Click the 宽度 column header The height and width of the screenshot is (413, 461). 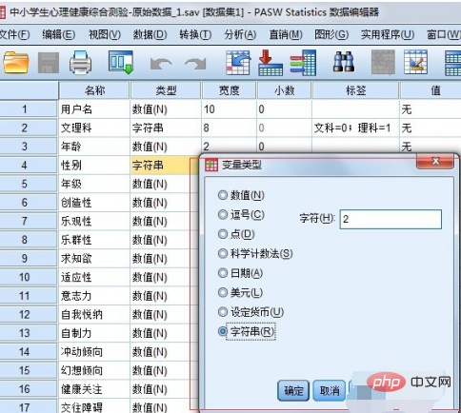(229, 90)
